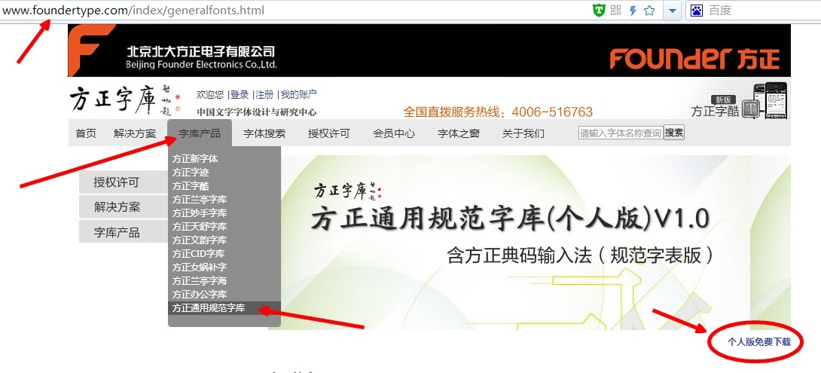Screen dimensions: 821x373
Task: Click the 注册 register link
Action: pyautogui.click(x=264, y=95)
